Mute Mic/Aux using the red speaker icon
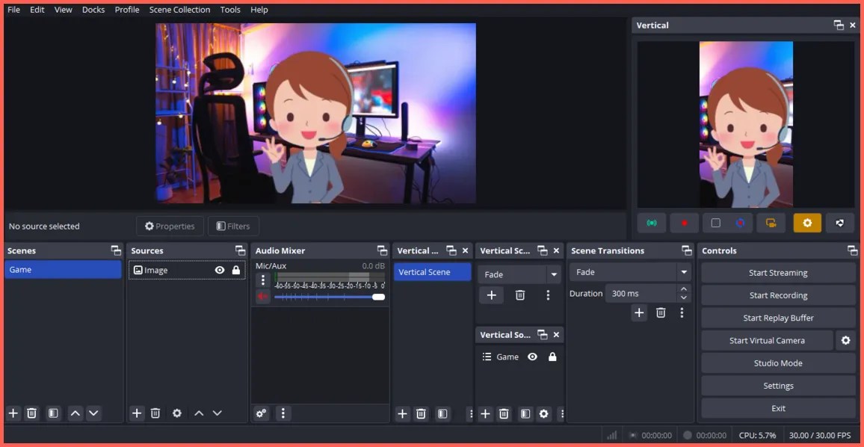Image resolution: width=864 pixels, height=447 pixels. point(262,297)
